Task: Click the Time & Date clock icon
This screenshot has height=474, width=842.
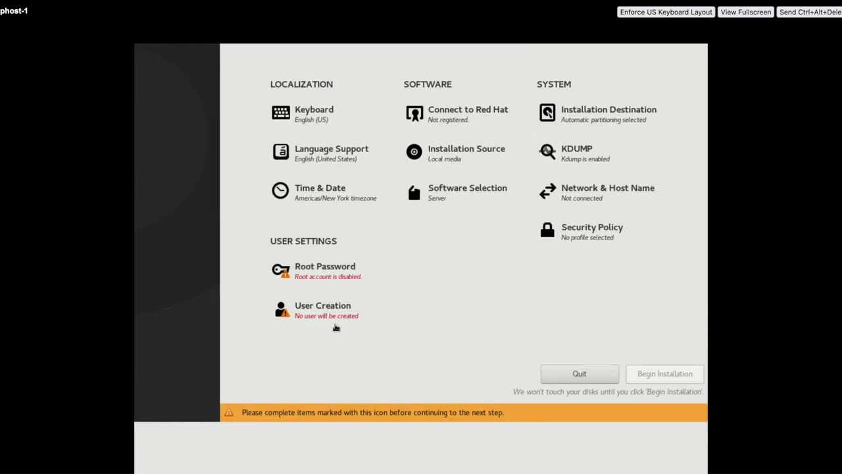Action: (x=280, y=191)
